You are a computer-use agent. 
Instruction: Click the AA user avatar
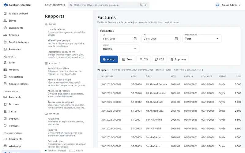pyautogui.click(x=217, y=5)
